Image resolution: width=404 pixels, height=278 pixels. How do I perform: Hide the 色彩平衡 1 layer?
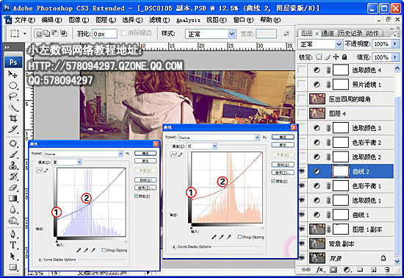301,186
